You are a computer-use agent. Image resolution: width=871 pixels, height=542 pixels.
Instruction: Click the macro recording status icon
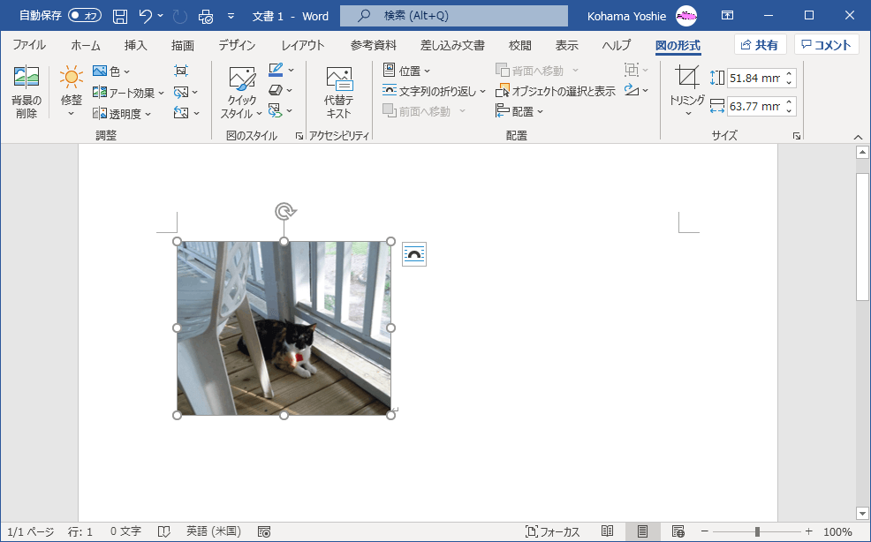point(264,532)
